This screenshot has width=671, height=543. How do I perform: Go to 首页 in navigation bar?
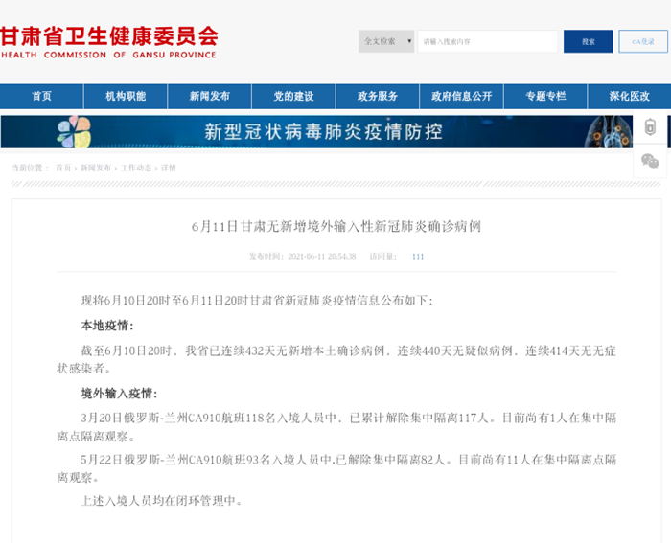pos(41,96)
